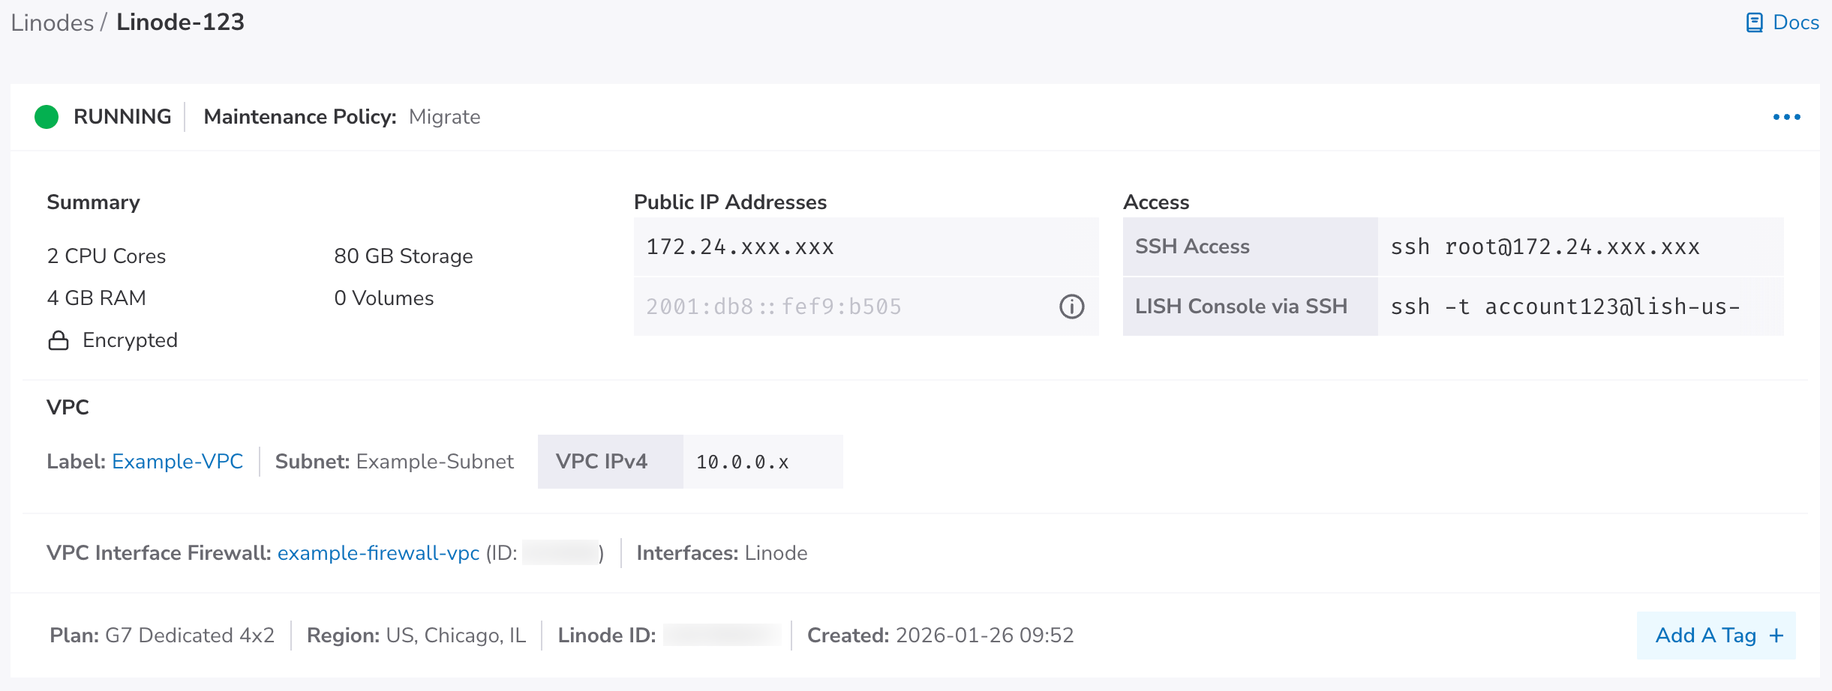Open the ellipsis menu for Linode-123
The height and width of the screenshot is (691, 1832).
pyautogui.click(x=1788, y=116)
